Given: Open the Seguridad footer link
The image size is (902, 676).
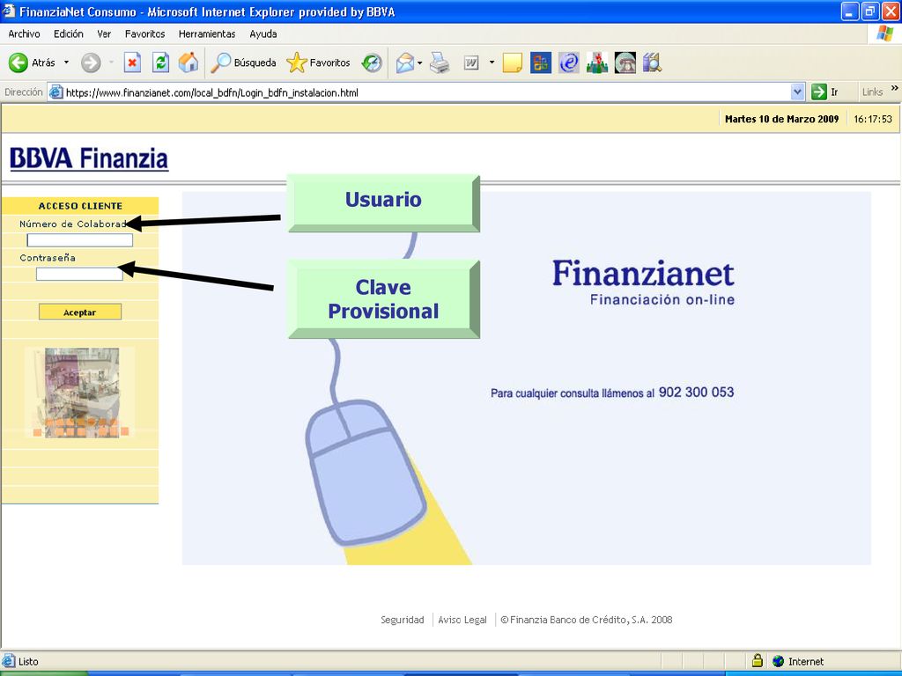Looking at the screenshot, I should (x=402, y=620).
